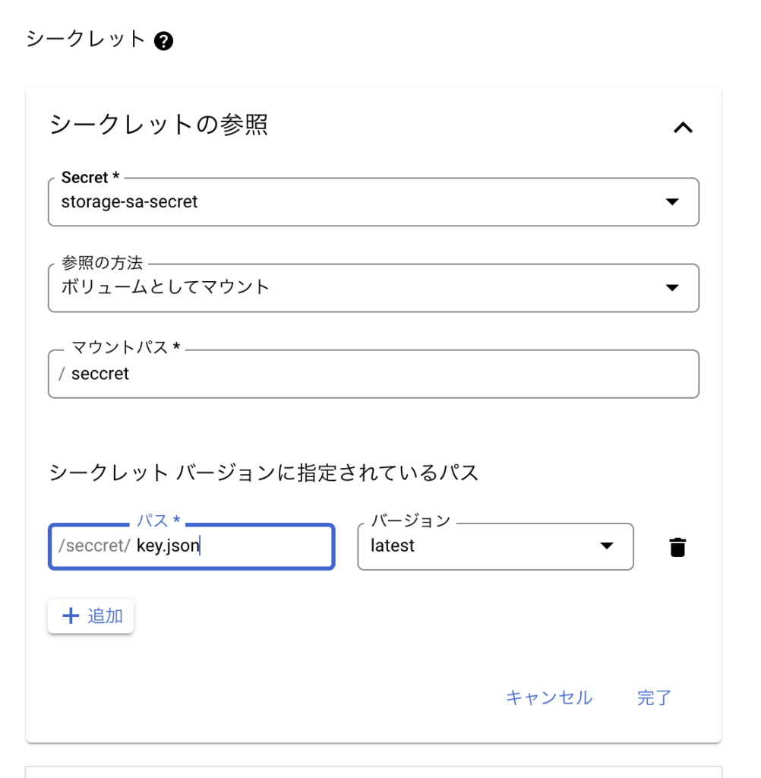Open the 参照の方法 dropdown
The height and width of the screenshot is (778, 761).
pos(357,287)
